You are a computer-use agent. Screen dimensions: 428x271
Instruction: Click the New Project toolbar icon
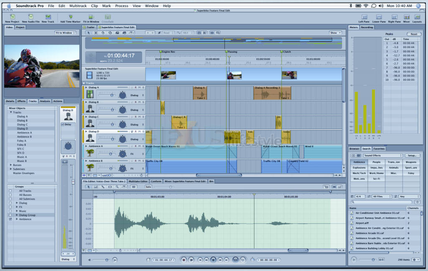pos(12,17)
